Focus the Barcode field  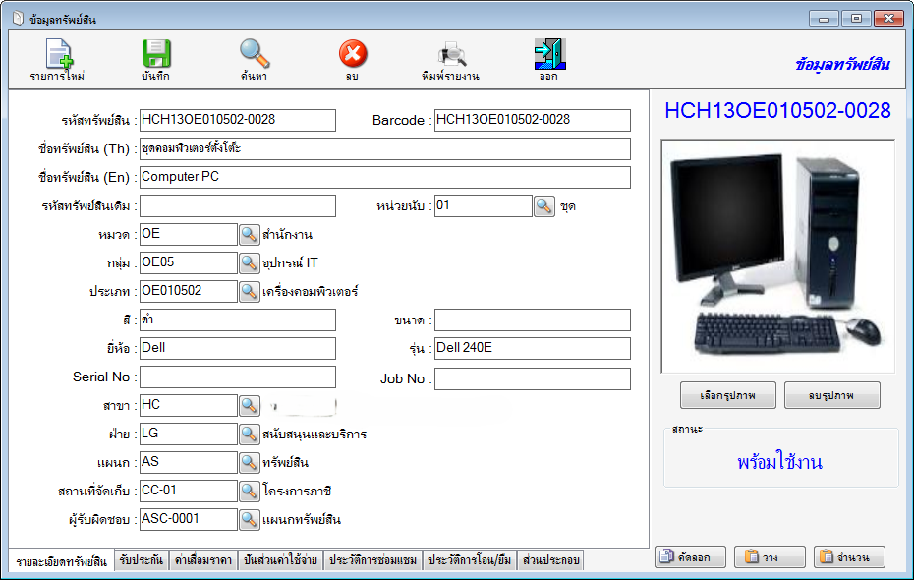533,120
